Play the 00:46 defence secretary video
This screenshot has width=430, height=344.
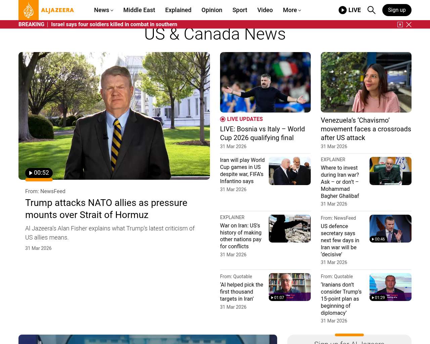click(378, 239)
